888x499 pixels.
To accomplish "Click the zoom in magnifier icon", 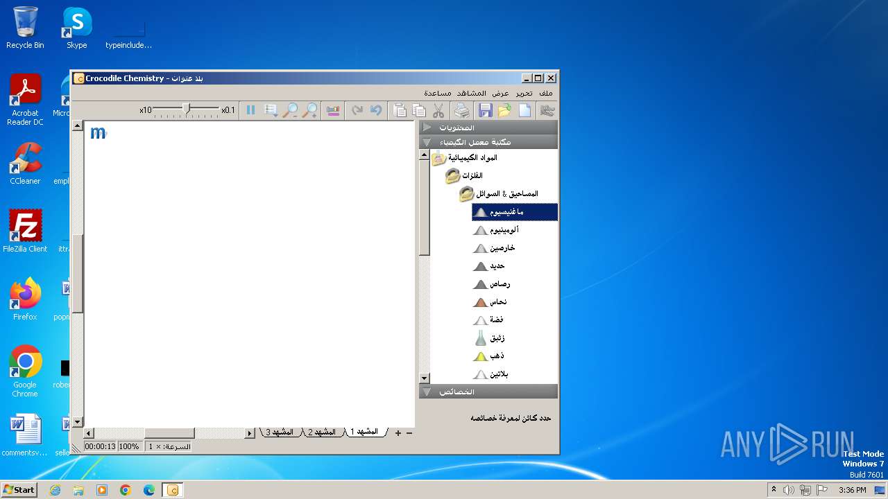I will pos(310,110).
